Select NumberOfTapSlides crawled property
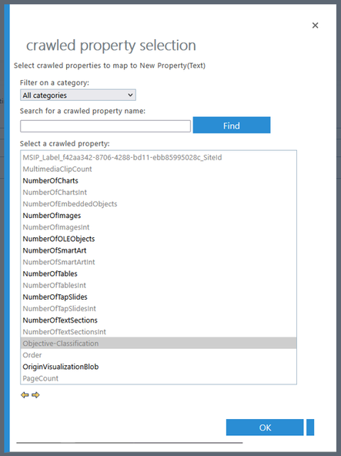This screenshot has width=341, height=456. pyautogui.click(x=159, y=297)
